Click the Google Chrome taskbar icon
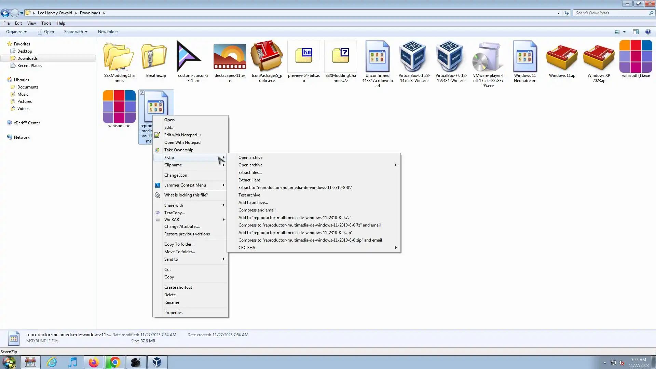 click(115, 362)
